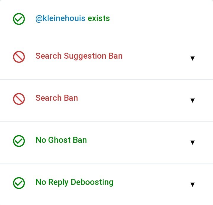This screenshot has width=213, height=205.
Task: Open the @kleinehouis profile link
Action: [x=60, y=18]
